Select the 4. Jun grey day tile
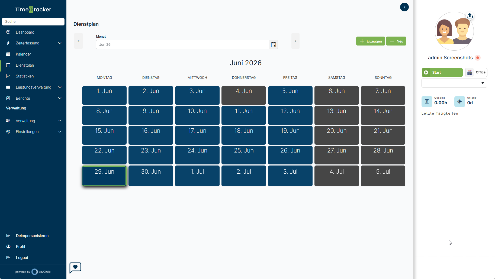This screenshot has height=279, width=495. 244,95
